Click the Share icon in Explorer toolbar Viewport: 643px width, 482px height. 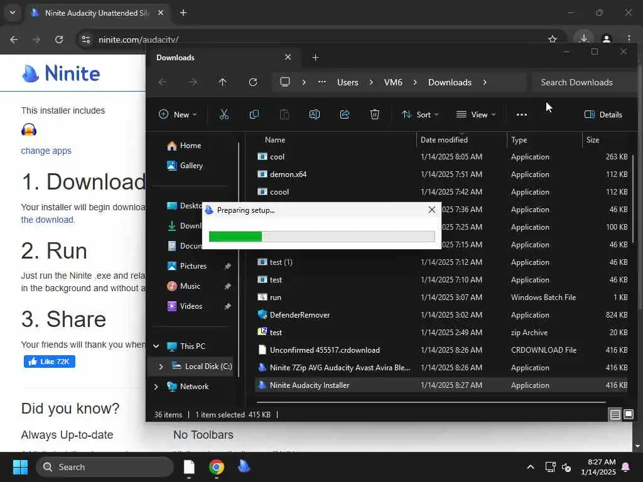coord(345,115)
